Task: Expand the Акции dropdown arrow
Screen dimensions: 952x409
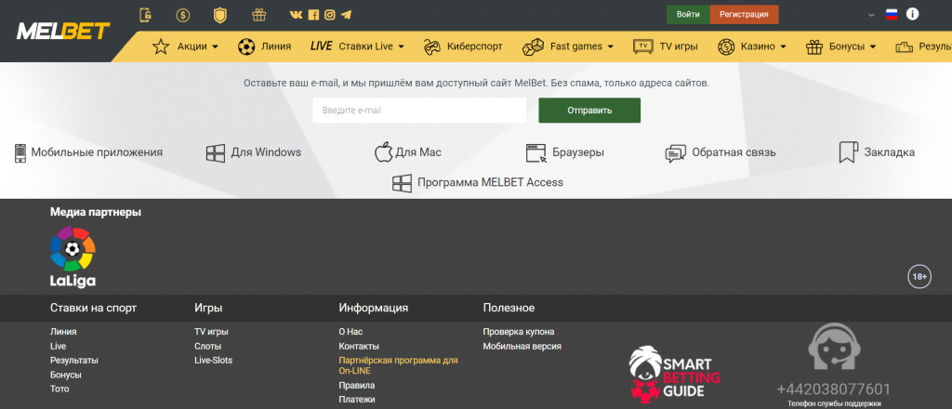Action: tap(215, 46)
